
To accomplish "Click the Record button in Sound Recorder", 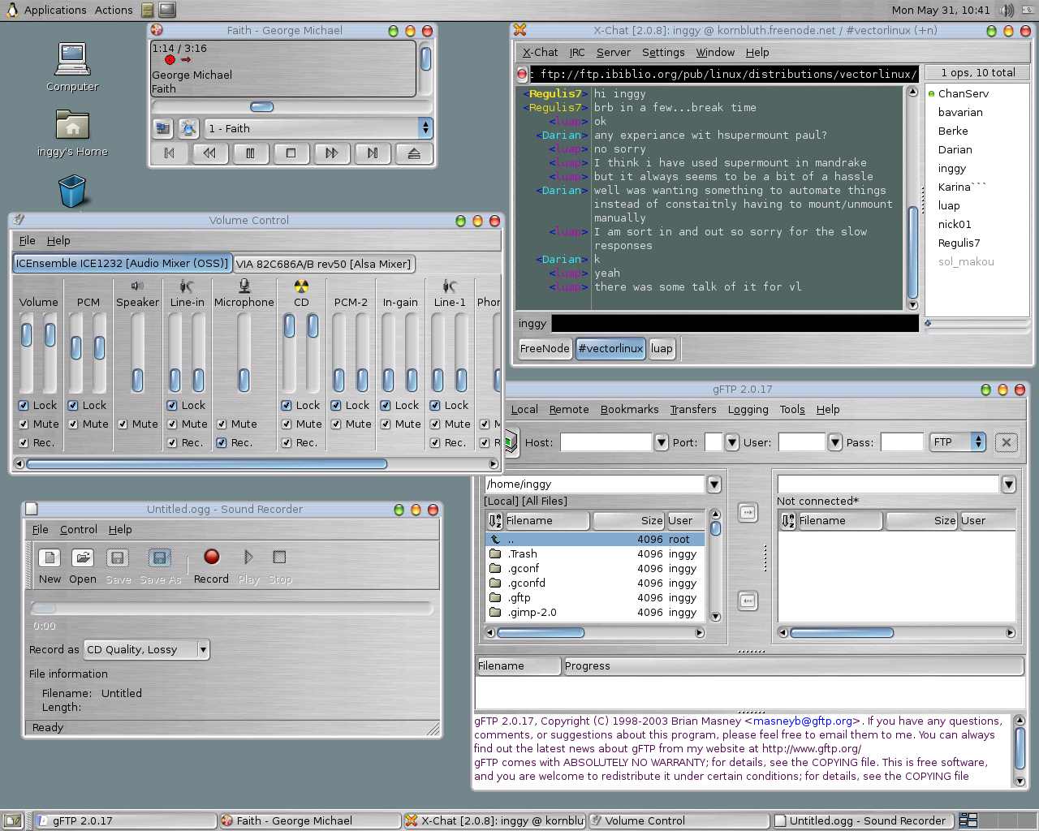I will point(211,566).
